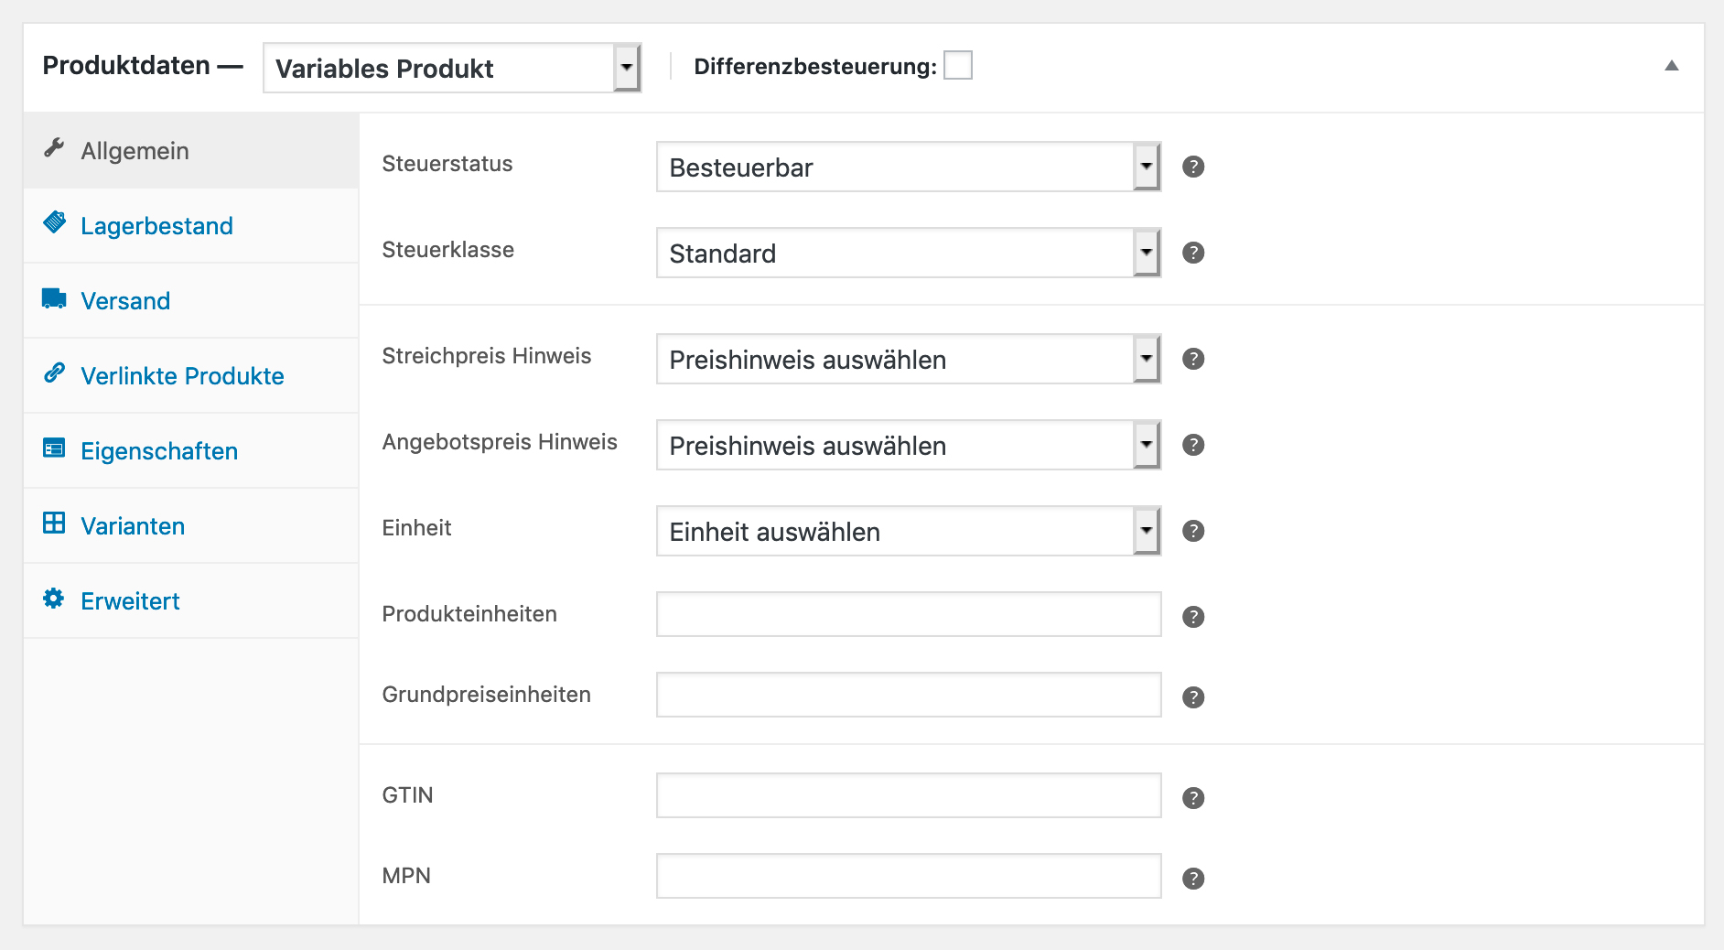Click the Produkteinheiten label
The image size is (1724, 950).
(x=469, y=614)
